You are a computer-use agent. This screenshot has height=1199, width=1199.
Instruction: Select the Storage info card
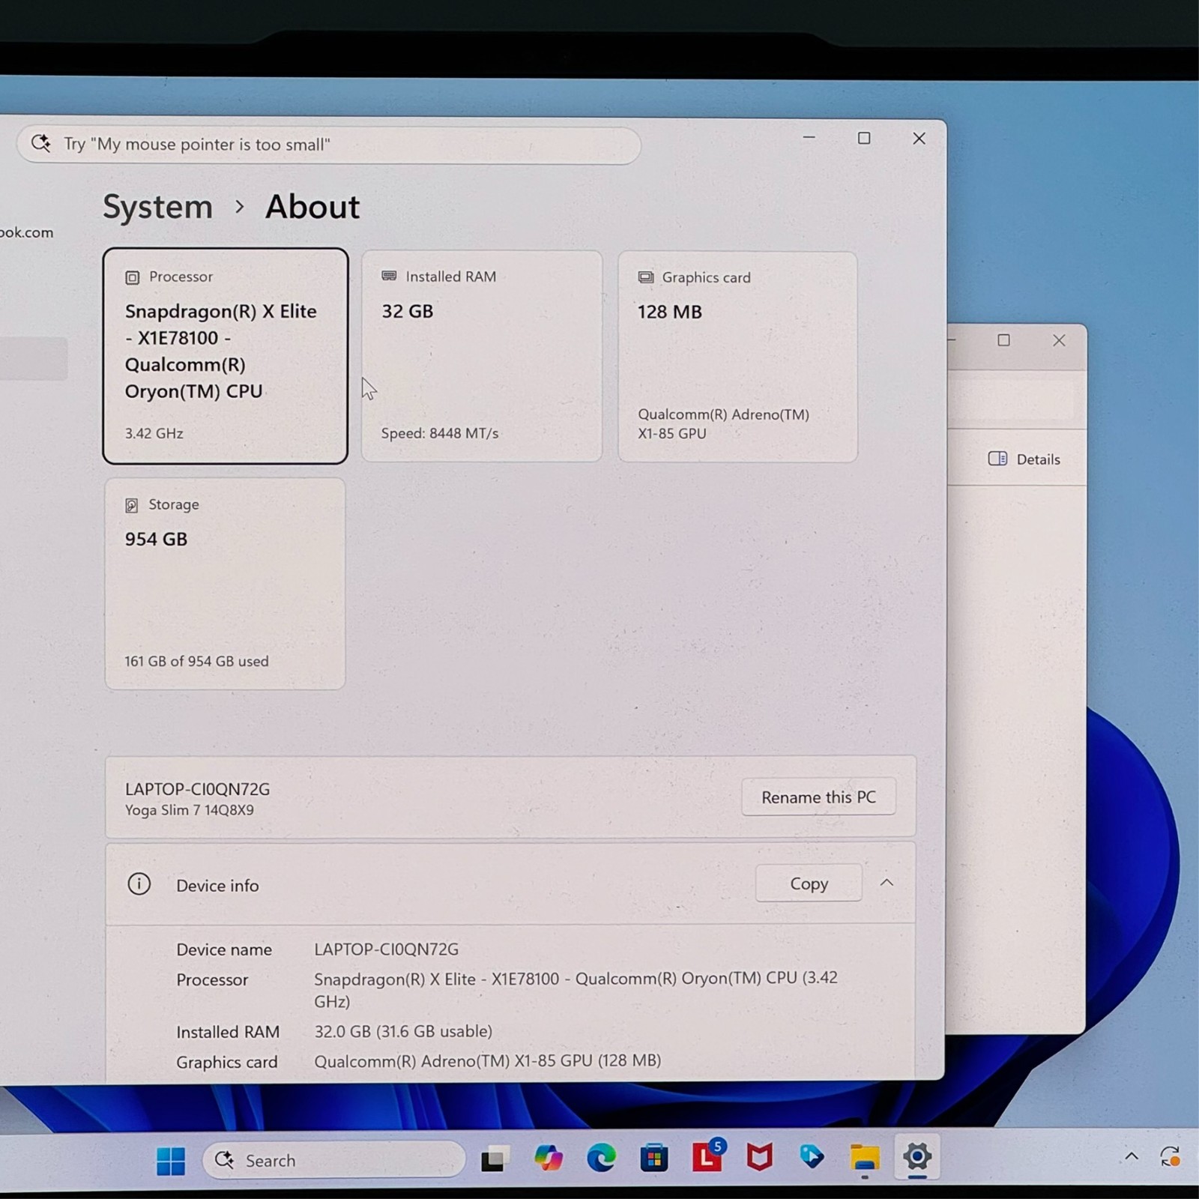tap(225, 584)
